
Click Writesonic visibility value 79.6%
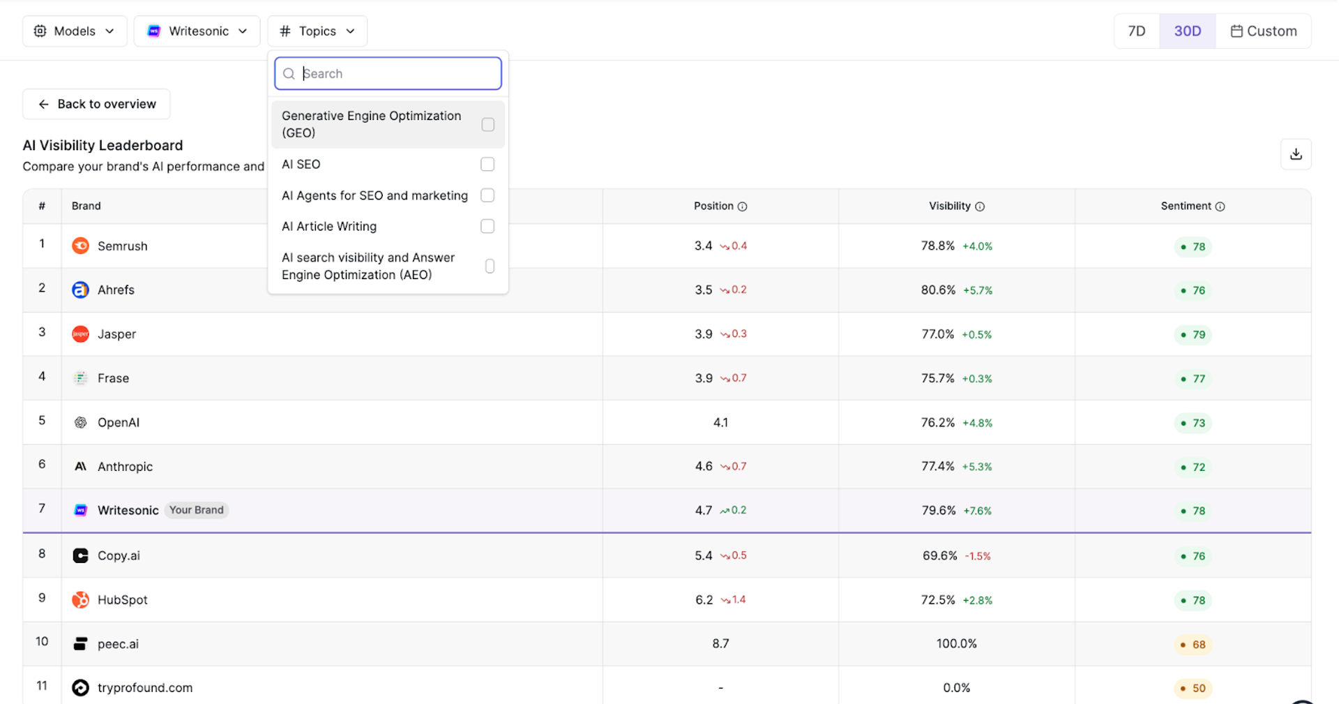pyautogui.click(x=939, y=510)
